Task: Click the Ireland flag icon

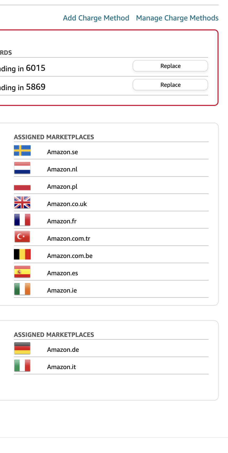Action: [x=22, y=289]
